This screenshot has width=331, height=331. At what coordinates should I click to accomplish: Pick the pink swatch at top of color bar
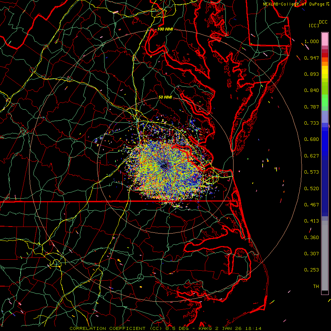click(325, 39)
